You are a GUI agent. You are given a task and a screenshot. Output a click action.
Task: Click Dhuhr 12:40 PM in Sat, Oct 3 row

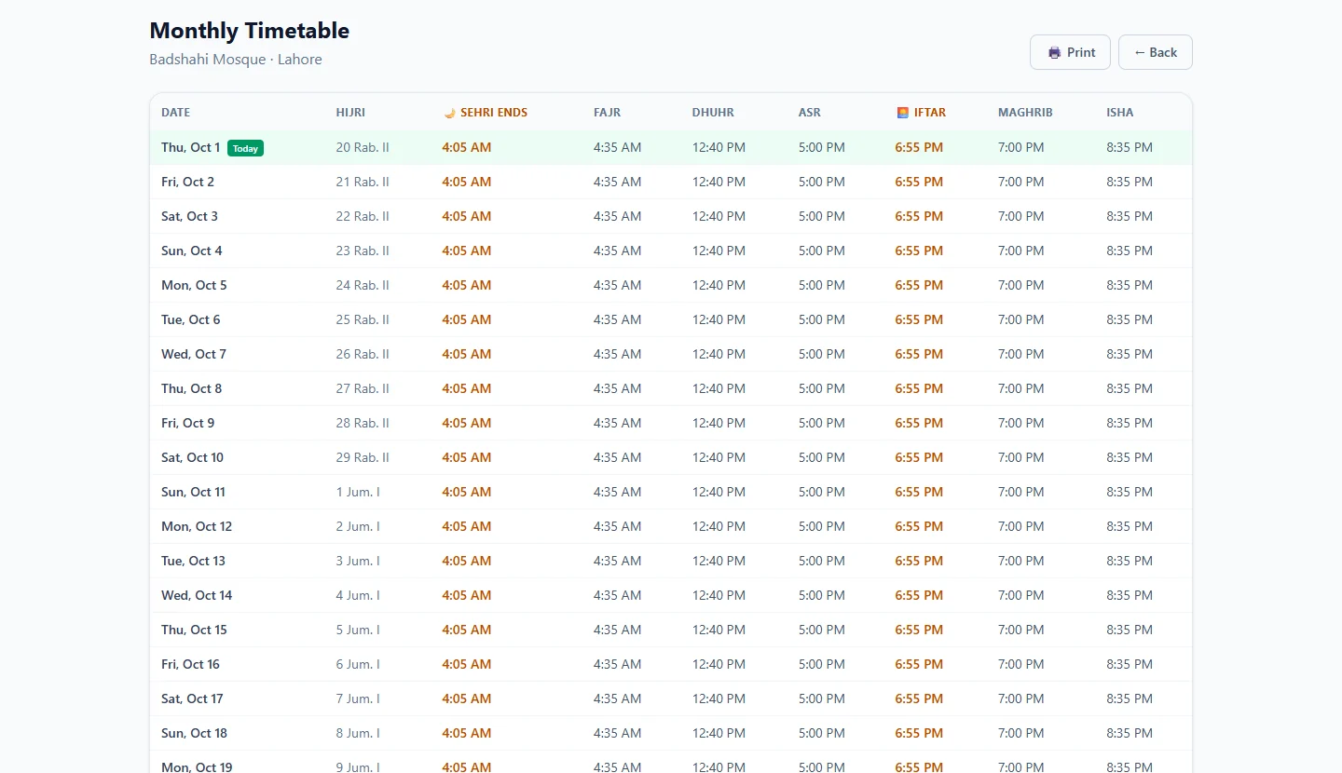coord(719,216)
